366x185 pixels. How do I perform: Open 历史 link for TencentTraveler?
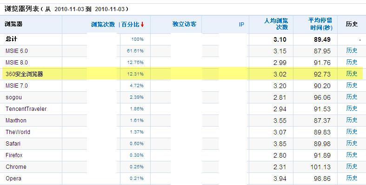click(352, 108)
